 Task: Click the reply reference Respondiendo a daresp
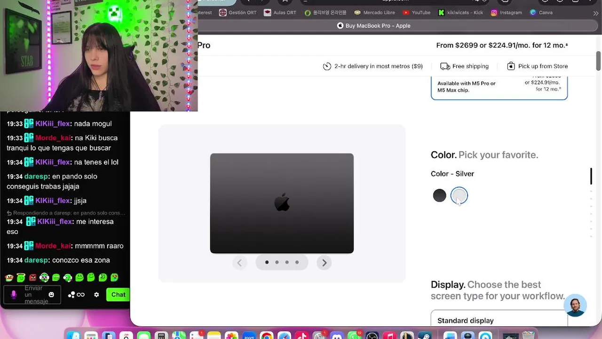pos(66,213)
